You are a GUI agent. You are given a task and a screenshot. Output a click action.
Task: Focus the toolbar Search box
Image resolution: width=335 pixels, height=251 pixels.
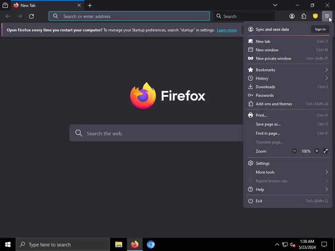tap(244, 16)
